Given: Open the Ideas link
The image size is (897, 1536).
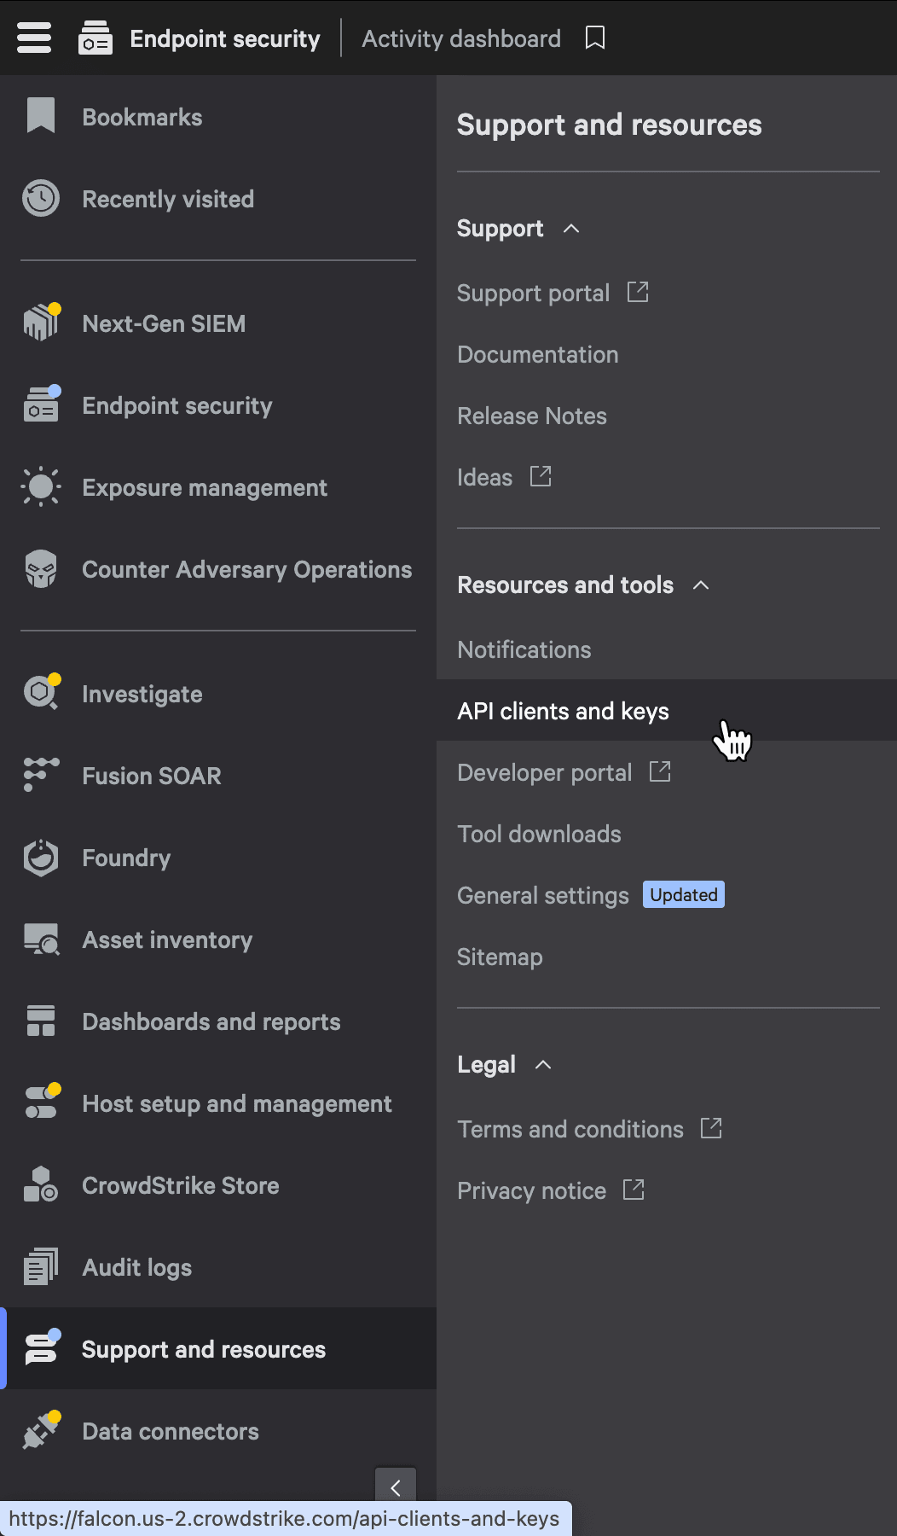Looking at the screenshot, I should coord(484,477).
